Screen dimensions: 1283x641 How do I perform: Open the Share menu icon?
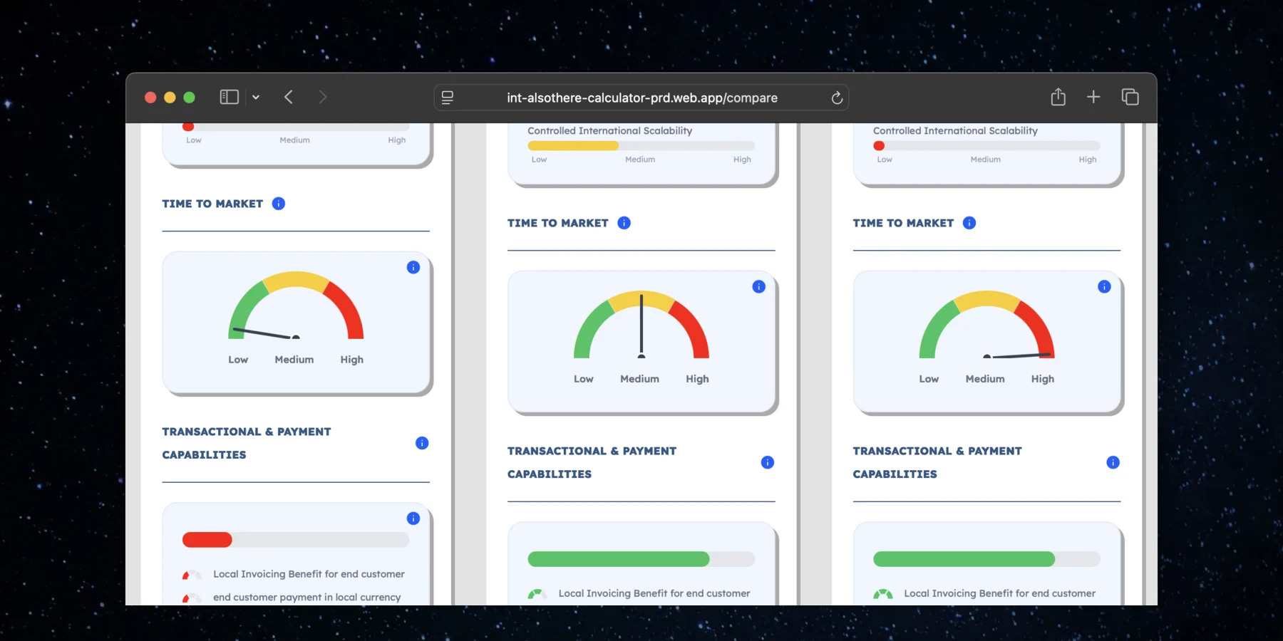coord(1058,97)
